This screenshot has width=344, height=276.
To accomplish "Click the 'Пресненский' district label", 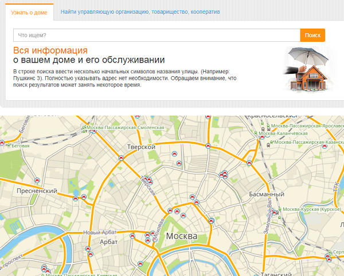I will pos(36,191).
